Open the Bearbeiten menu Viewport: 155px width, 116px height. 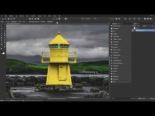click(11, 16)
